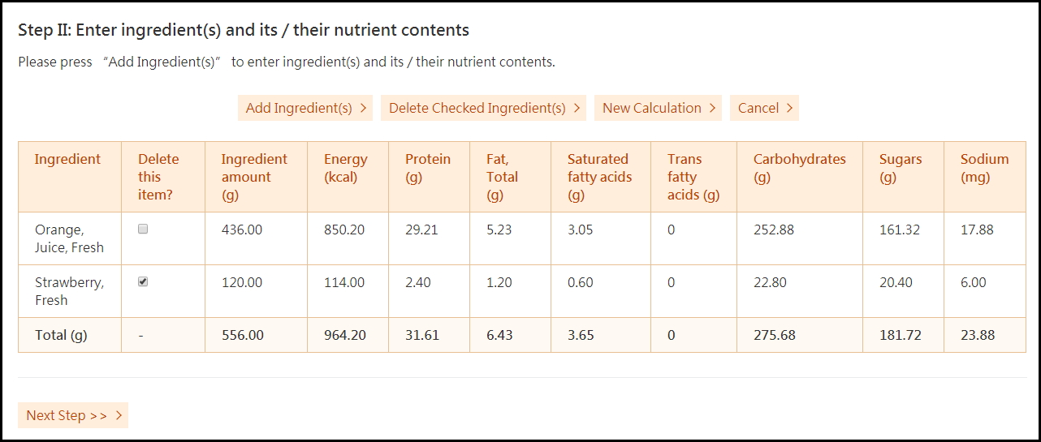Click the total energy value 964.20
This screenshot has height=442, width=1041.
tap(344, 335)
